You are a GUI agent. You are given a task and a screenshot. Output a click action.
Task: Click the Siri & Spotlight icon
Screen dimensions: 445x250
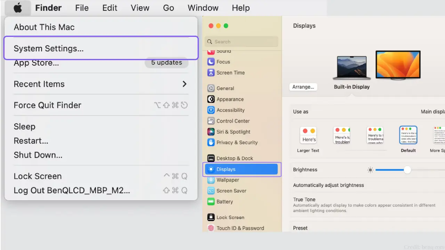(x=211, y=132)
